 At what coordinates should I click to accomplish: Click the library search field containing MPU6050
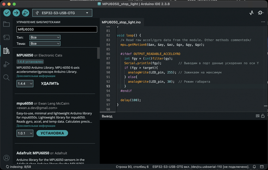pyautogui.click(x=57, y=29)
